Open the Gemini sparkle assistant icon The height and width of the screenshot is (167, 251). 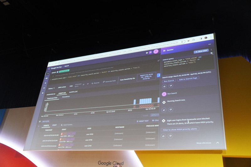coord(151,52)
